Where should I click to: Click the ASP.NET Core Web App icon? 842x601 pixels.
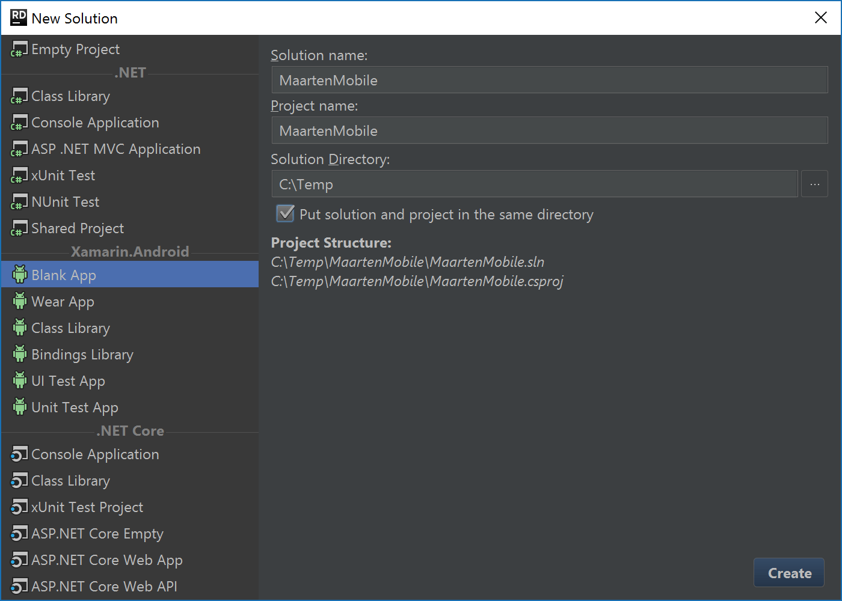19,560
